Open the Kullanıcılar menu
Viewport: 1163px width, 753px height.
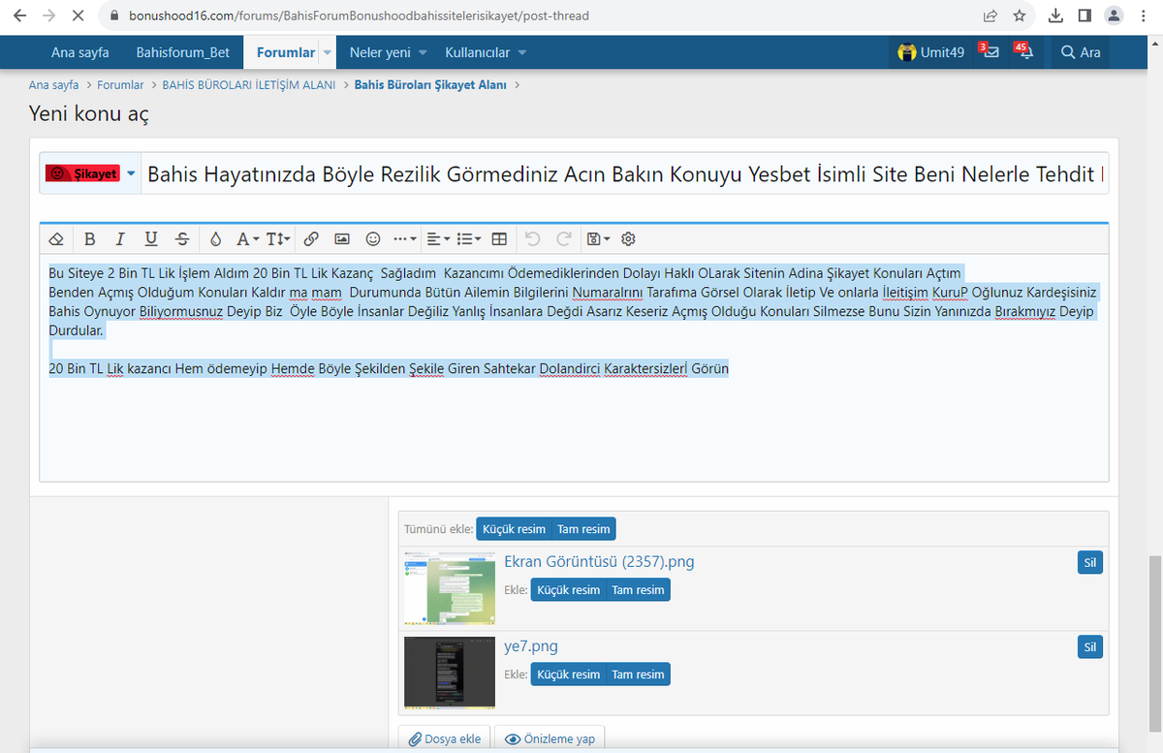(486, 52)
